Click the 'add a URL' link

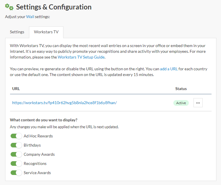[169, 69]
